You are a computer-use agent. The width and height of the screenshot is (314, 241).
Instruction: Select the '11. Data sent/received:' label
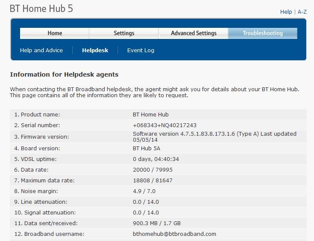46,223
